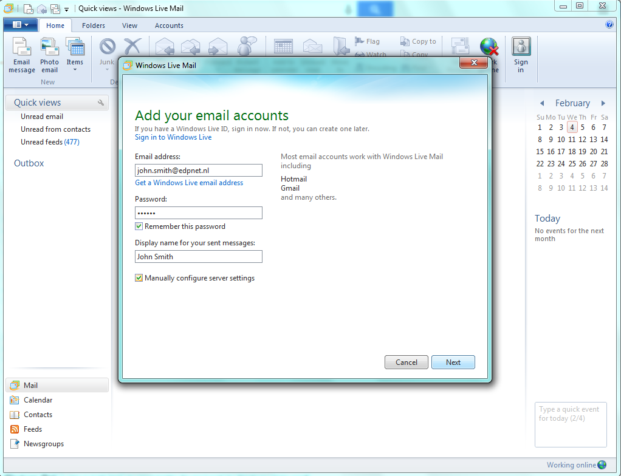Switch to the Accounts ribbon tab

point(169,25)
